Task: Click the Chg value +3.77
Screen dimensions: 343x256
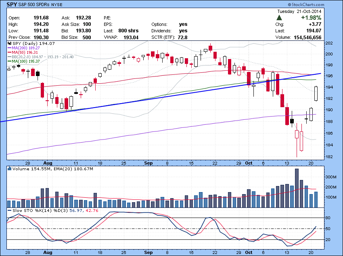Action: click(x=315, y=24)
